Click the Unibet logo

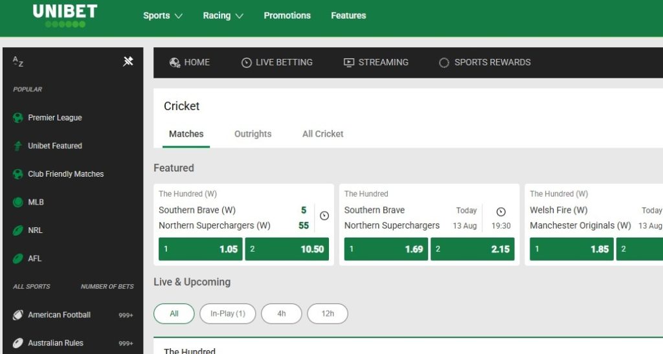click(x=65, y=16)
